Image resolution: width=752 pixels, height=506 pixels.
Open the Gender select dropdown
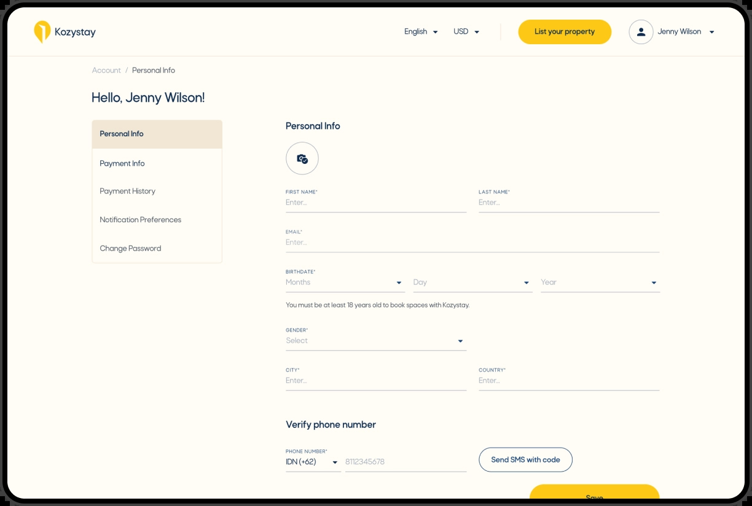pyautogui.click(x=376, y=341)
